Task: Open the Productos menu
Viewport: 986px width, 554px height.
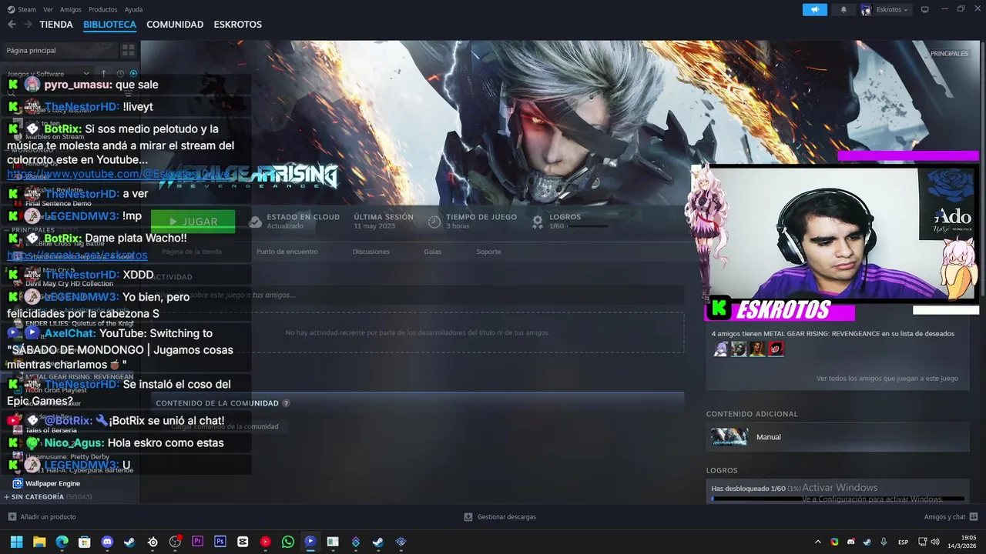Action: (x=103, y=9)
